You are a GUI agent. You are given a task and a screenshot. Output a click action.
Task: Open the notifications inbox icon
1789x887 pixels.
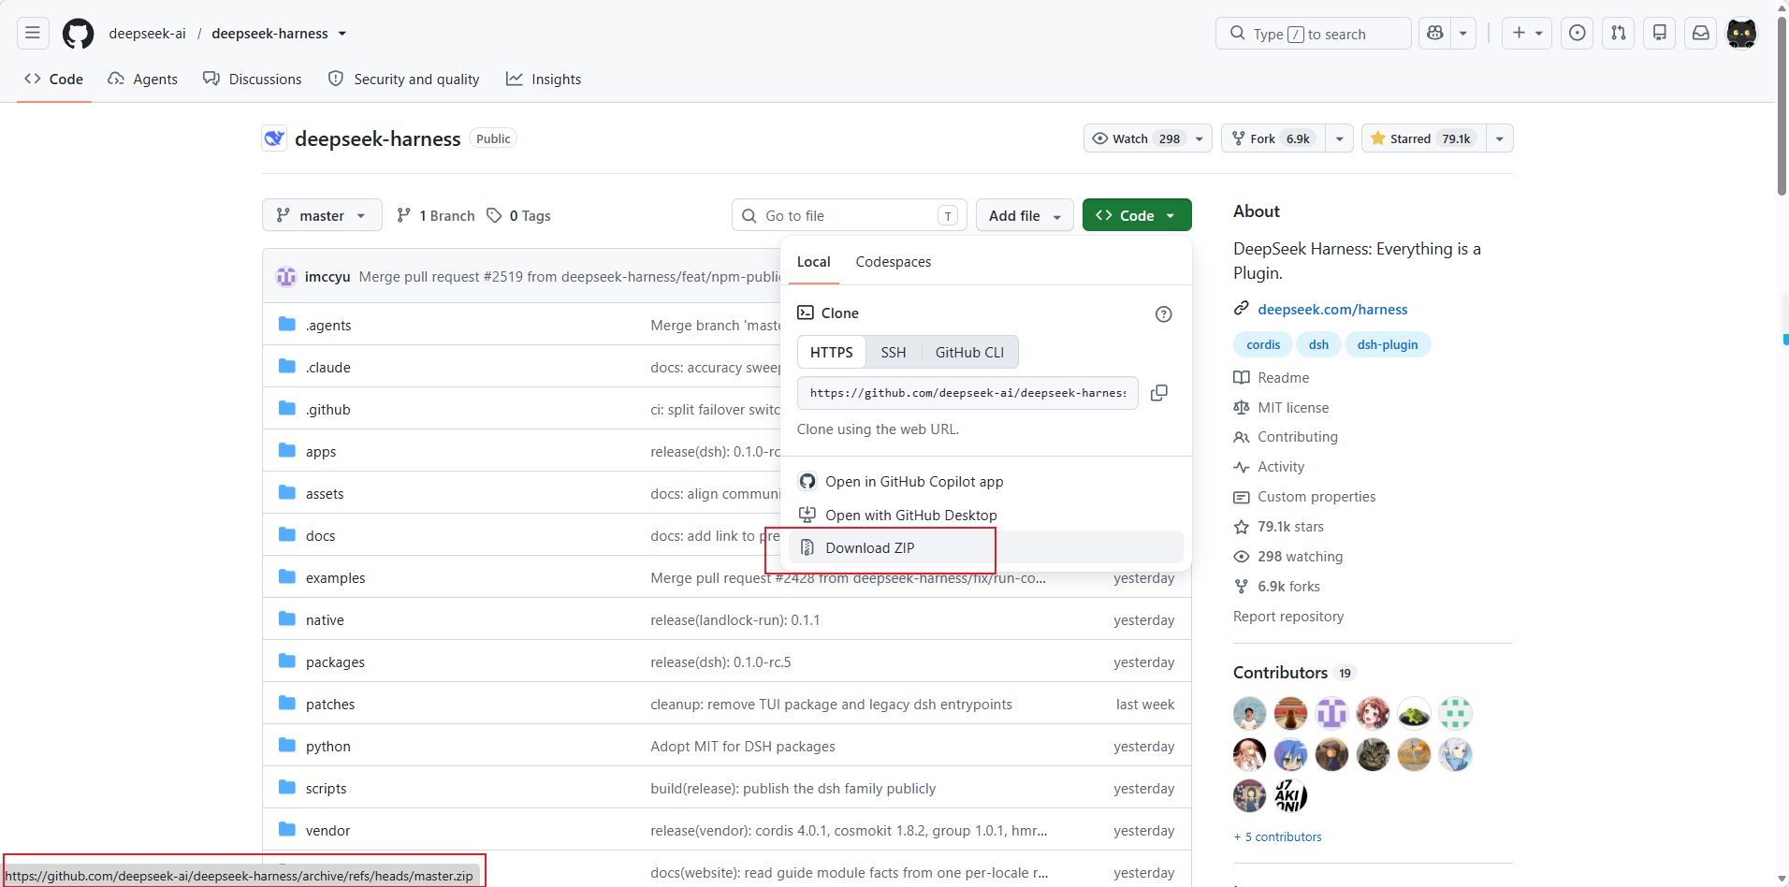(x=1701, y=34)
